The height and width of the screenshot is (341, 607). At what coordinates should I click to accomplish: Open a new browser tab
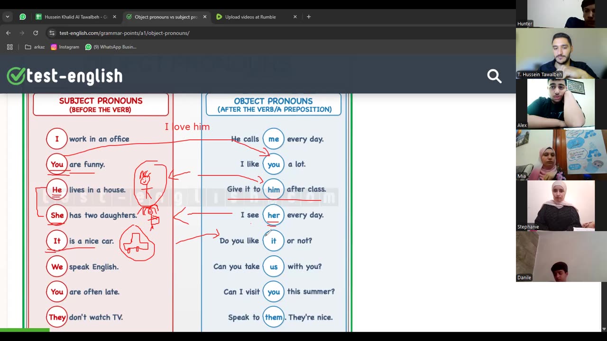(309, 17)
